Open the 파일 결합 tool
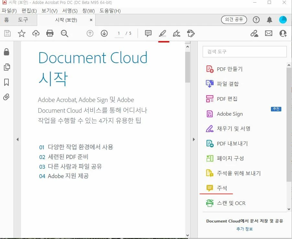 pyautogui.click(x=222, y=84)
